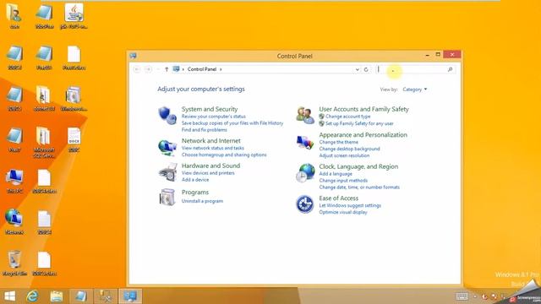Go up one level with Up arrow
Image resolution: width=541 pixels, height=304 pixels.
167,69
